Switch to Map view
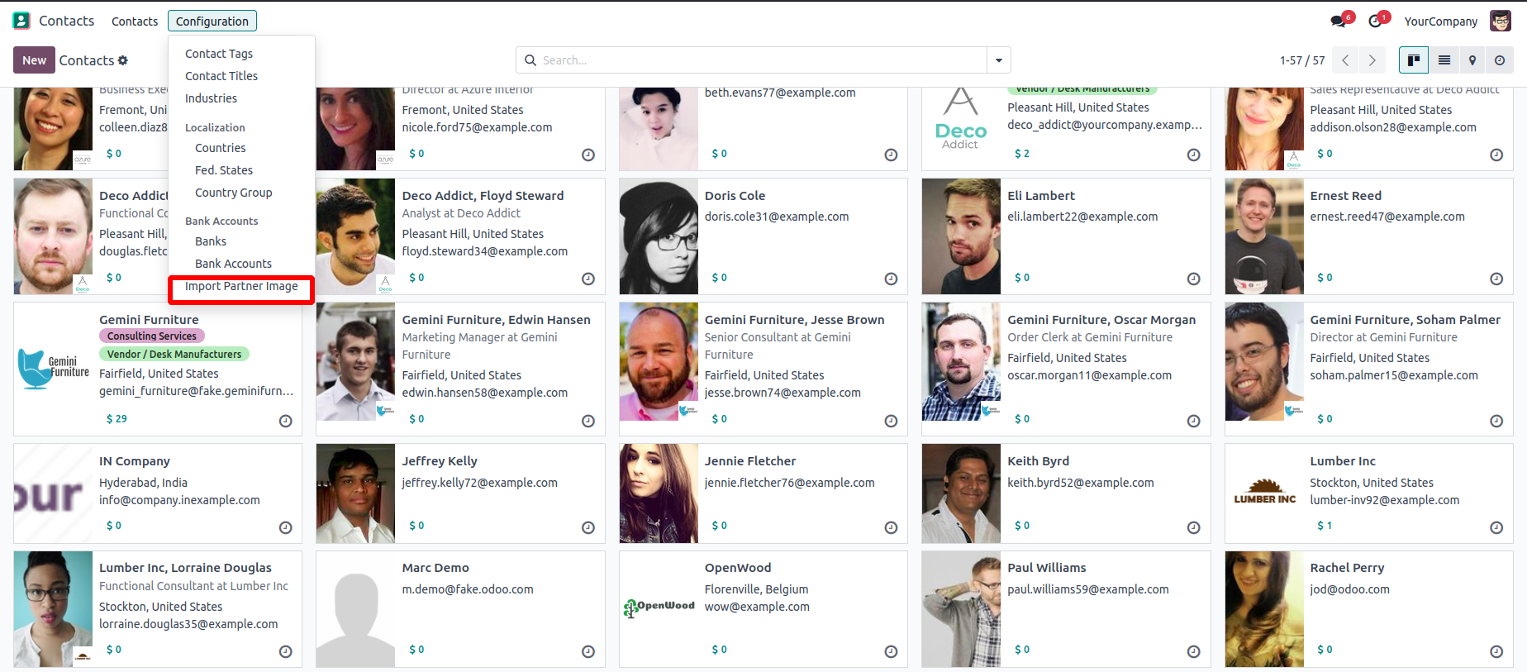The image size is (1527, 672). [x=1472, y=60]
